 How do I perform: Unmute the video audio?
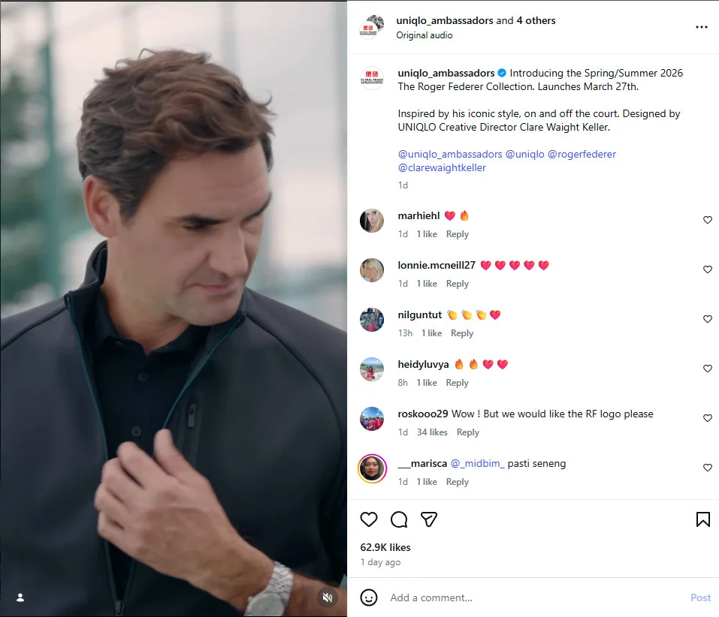point(327,597)
